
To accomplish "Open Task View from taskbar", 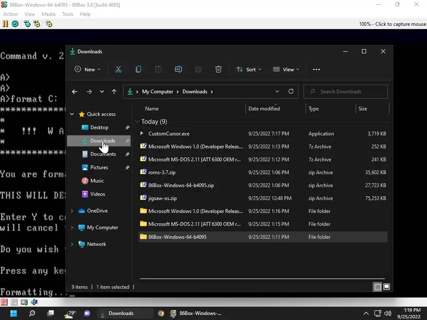I will [x=50, y=313].
